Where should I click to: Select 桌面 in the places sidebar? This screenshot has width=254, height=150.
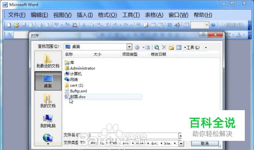pos(48,81)
